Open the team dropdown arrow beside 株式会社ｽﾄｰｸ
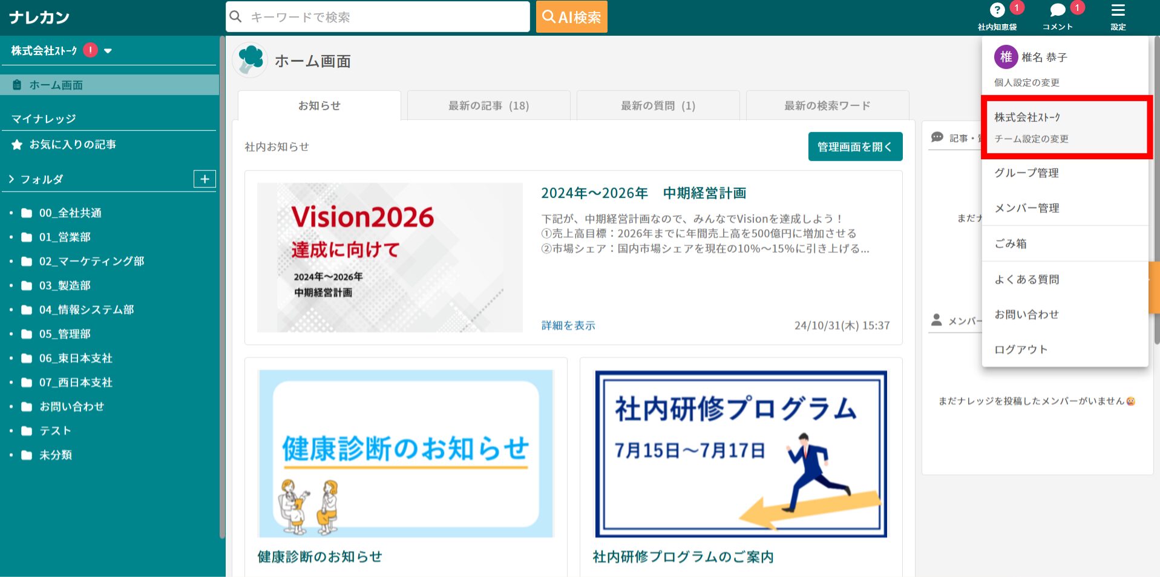1160x577 pixels. coord(108,51)
